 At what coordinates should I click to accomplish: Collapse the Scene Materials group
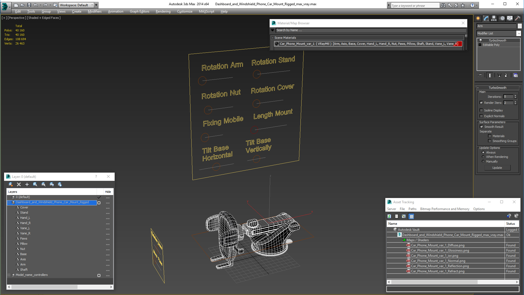pos(273,38)
